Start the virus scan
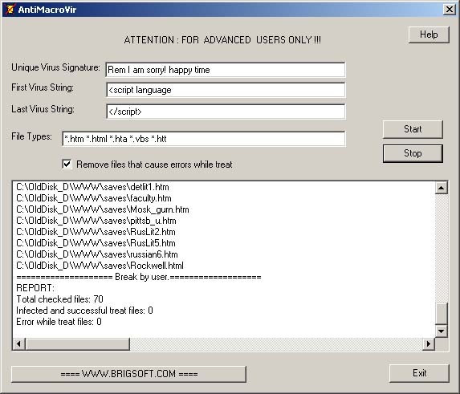 413,129
